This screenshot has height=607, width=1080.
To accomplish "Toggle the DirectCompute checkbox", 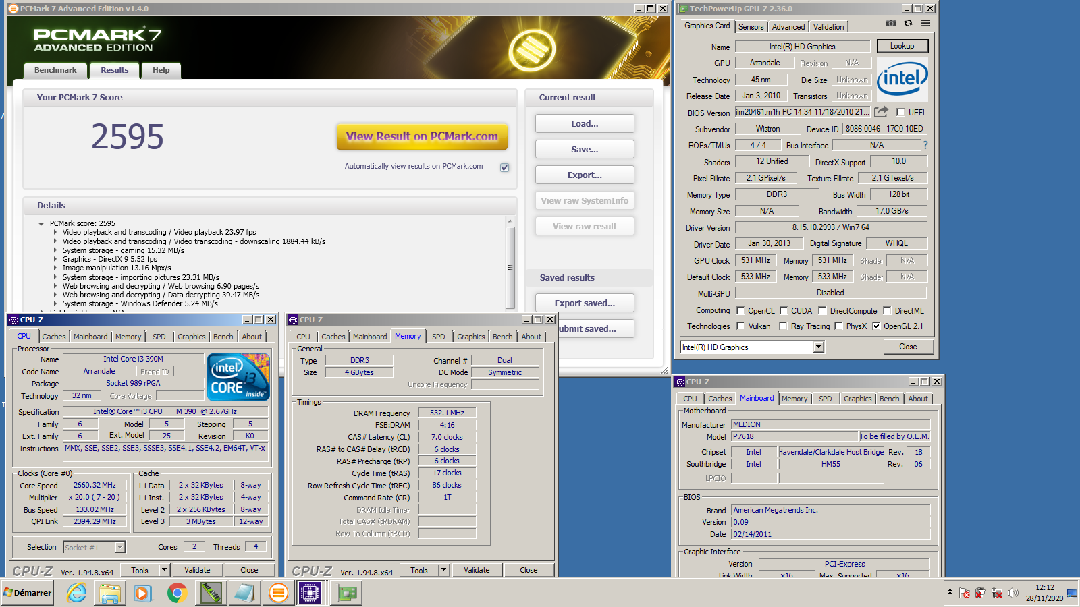I will click(822, 310).
